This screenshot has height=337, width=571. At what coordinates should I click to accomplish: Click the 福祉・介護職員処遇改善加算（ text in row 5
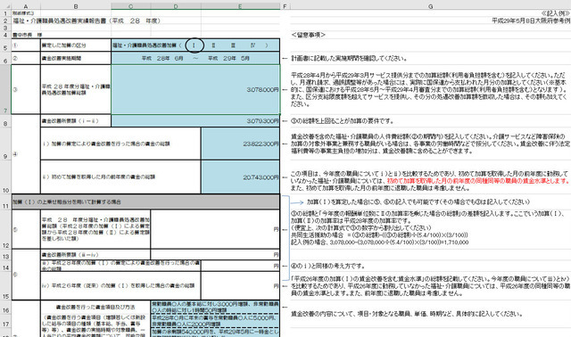[x=147, y=45]
